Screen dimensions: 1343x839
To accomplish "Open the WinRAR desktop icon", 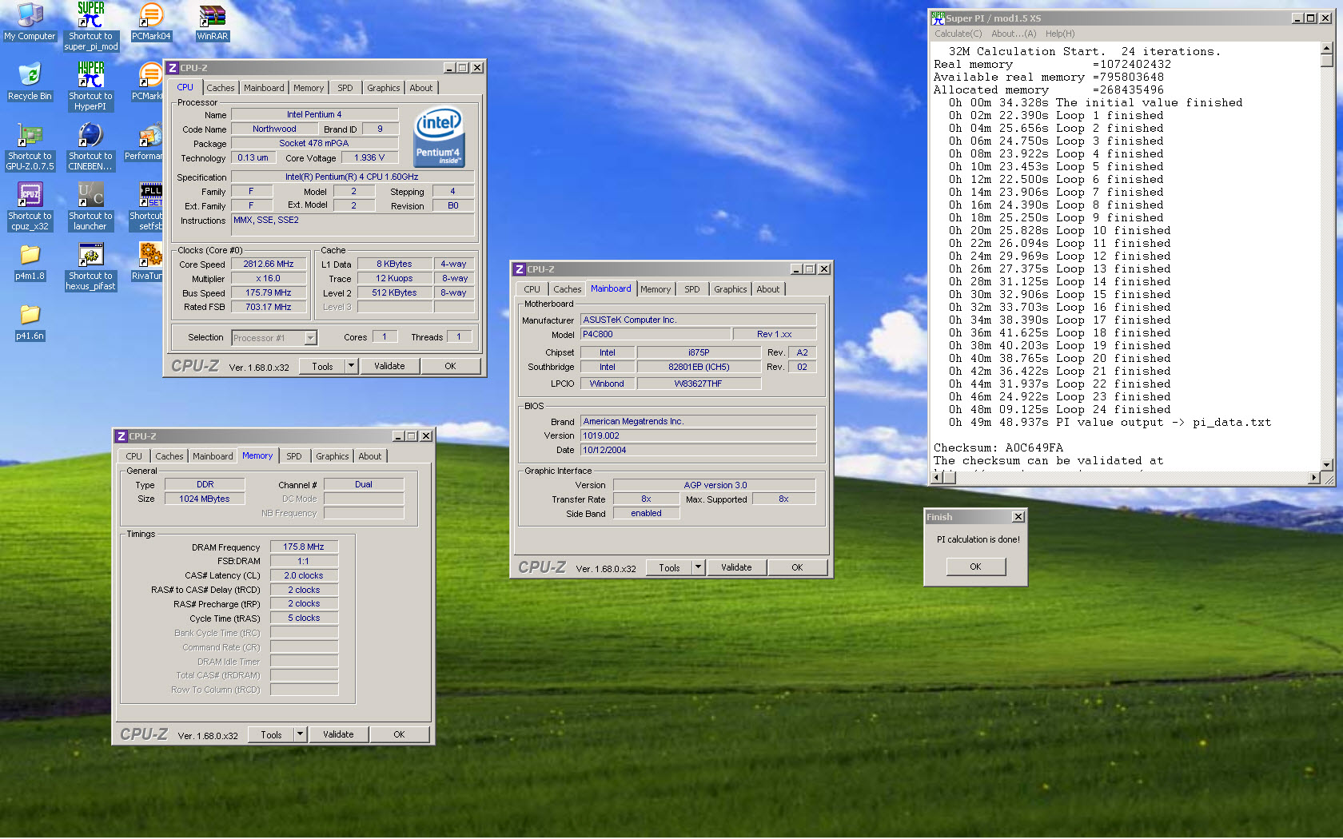I will click(x=212, y=21).
